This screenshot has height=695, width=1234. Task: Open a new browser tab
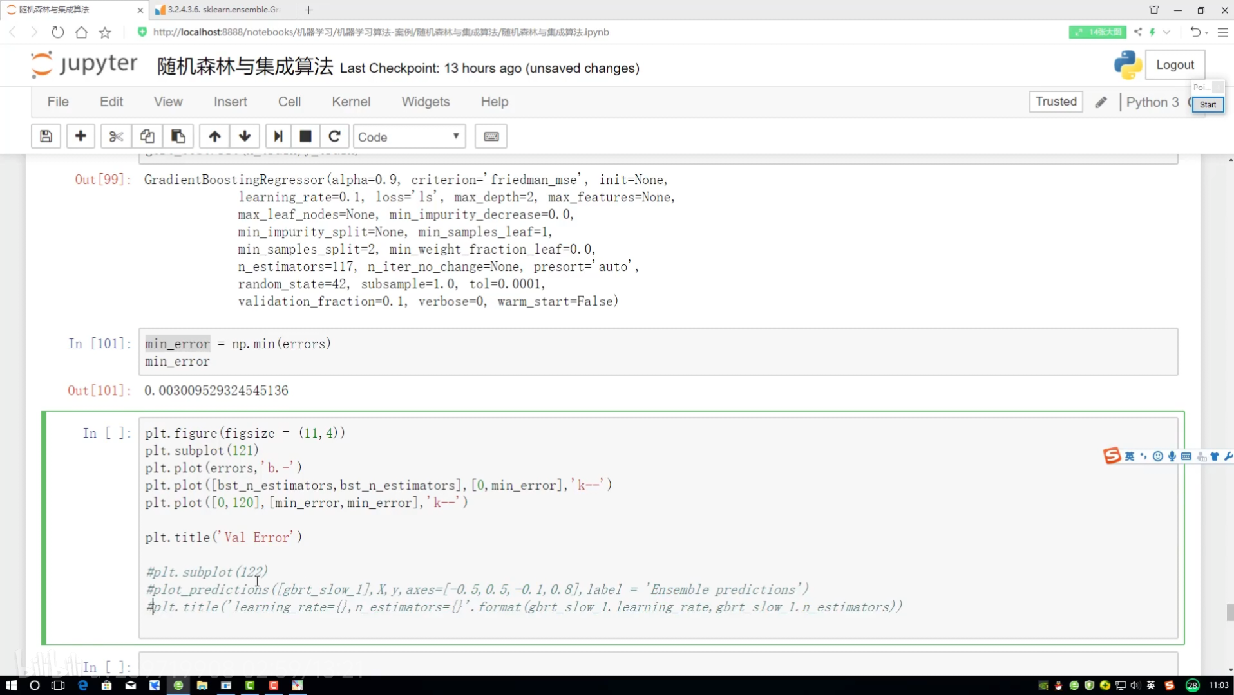point(308,10)
